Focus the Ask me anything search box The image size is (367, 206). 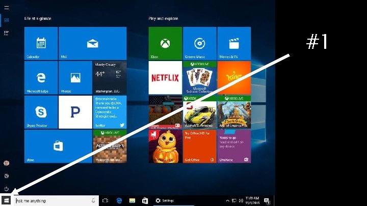56,200
